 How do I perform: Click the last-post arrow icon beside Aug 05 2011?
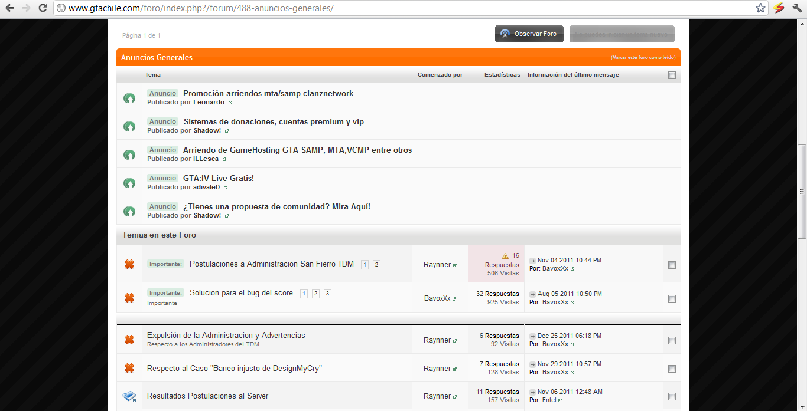coord(532,294)
